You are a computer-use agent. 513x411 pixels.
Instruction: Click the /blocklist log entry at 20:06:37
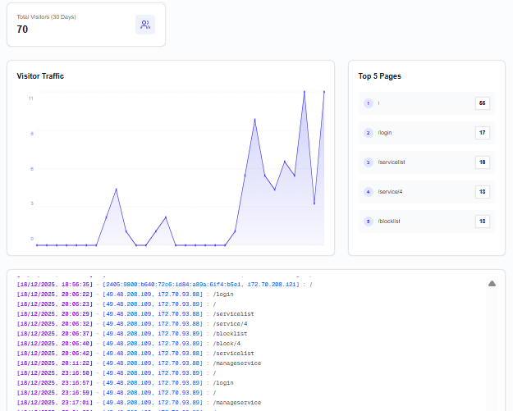click(x=132, y=334)
